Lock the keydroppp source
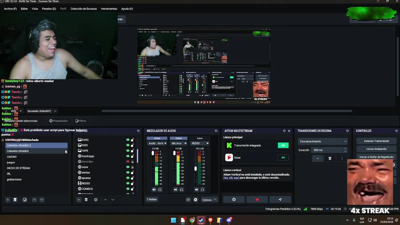 132,156
